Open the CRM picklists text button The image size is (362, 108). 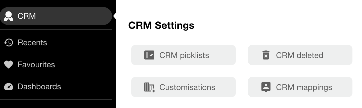(184, 55)
